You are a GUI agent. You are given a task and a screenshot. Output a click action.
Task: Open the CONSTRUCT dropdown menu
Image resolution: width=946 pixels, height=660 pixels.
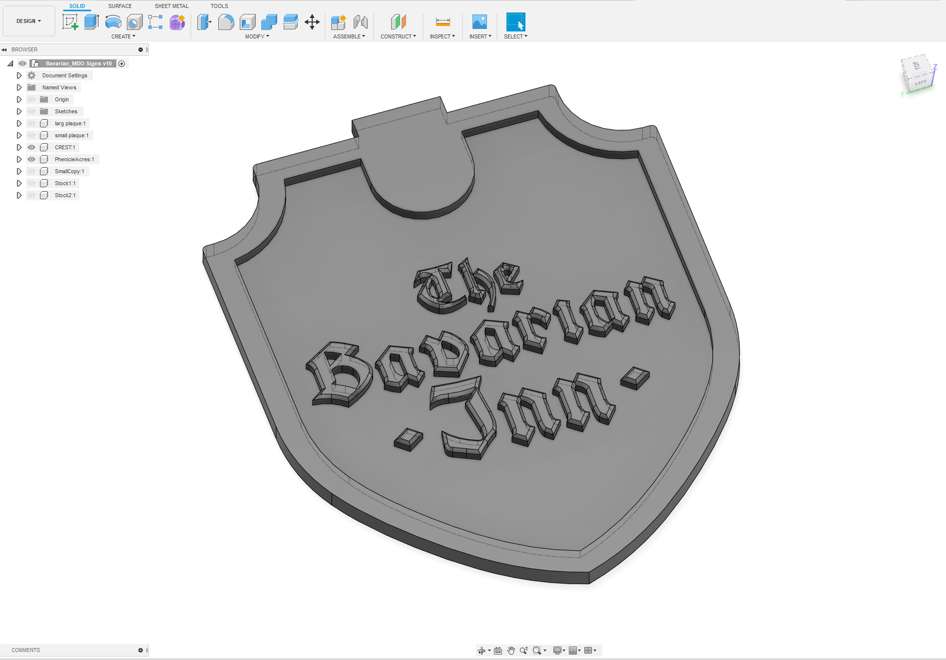pos(398,36)
